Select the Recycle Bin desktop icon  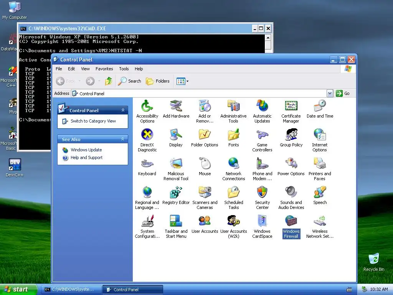pos(374,262)
